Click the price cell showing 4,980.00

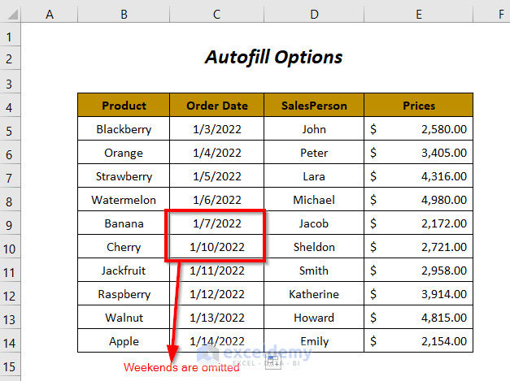tap(418, 200)
